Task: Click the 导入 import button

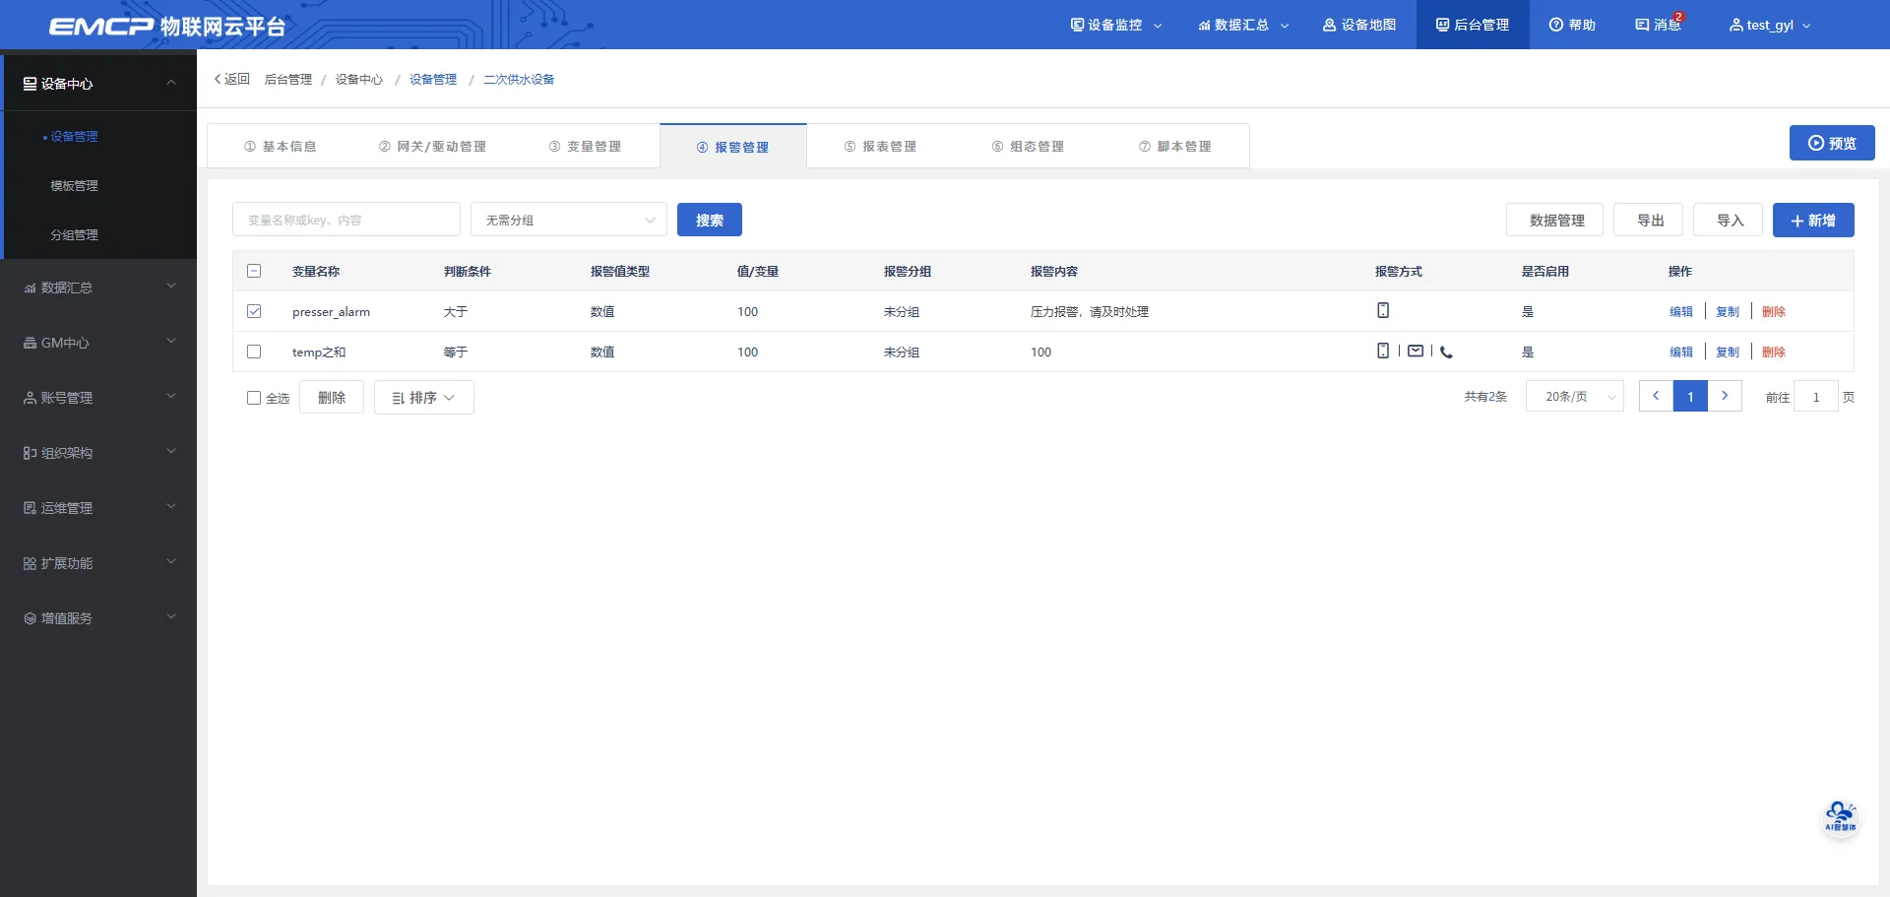Action: point(1729,220)
